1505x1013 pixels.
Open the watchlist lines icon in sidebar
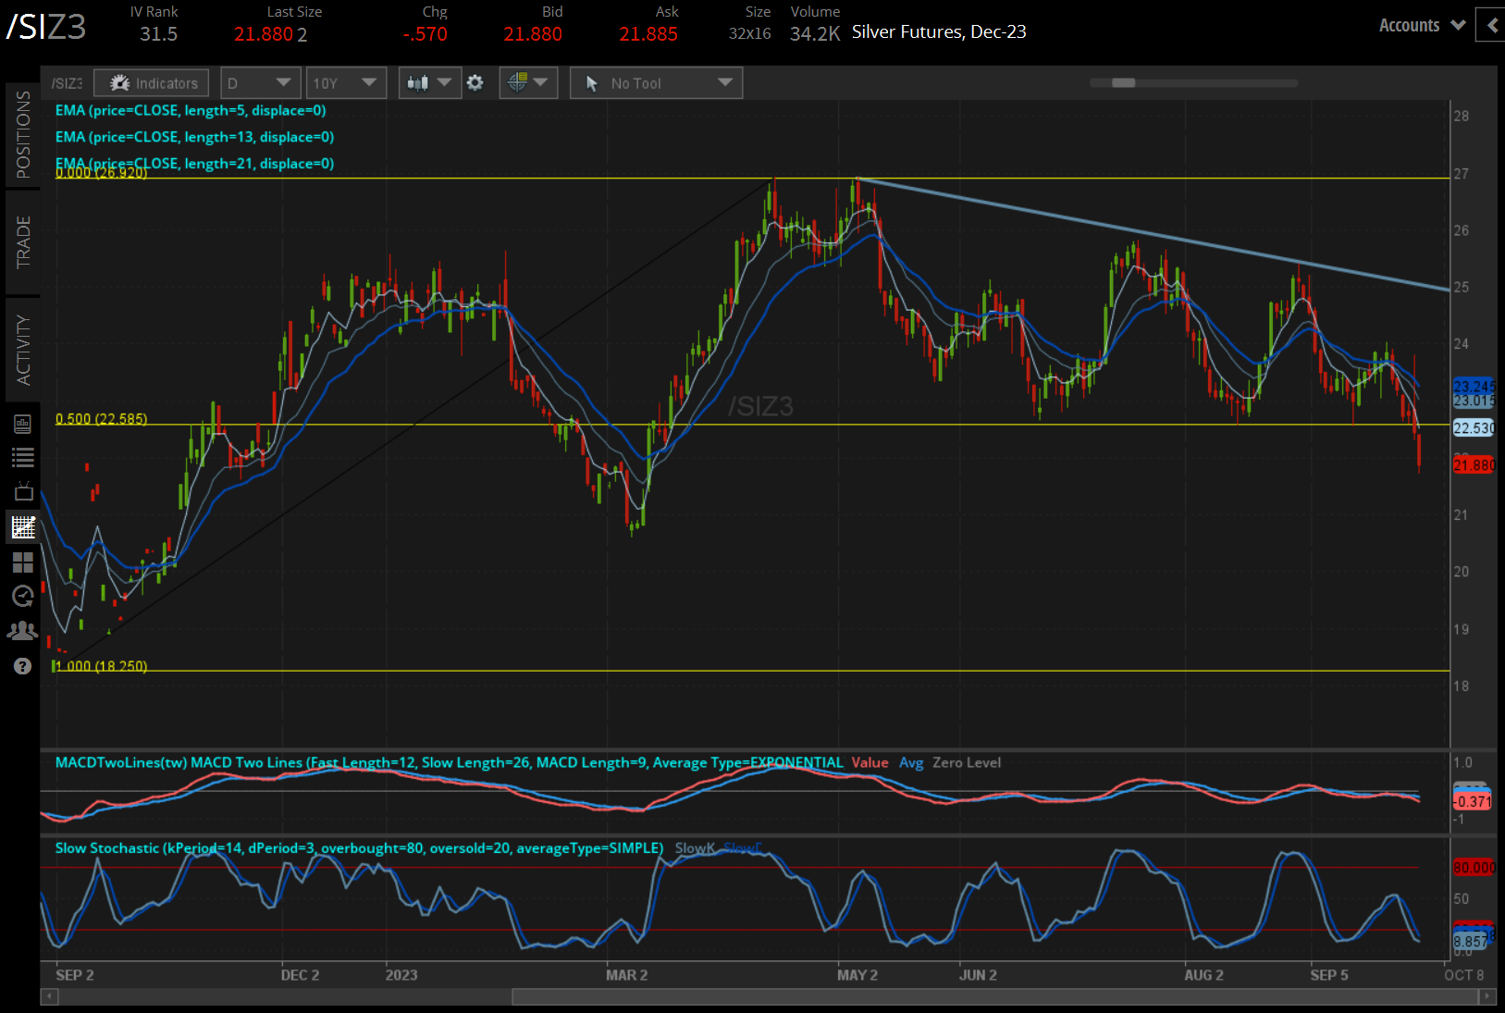(23, 457)
